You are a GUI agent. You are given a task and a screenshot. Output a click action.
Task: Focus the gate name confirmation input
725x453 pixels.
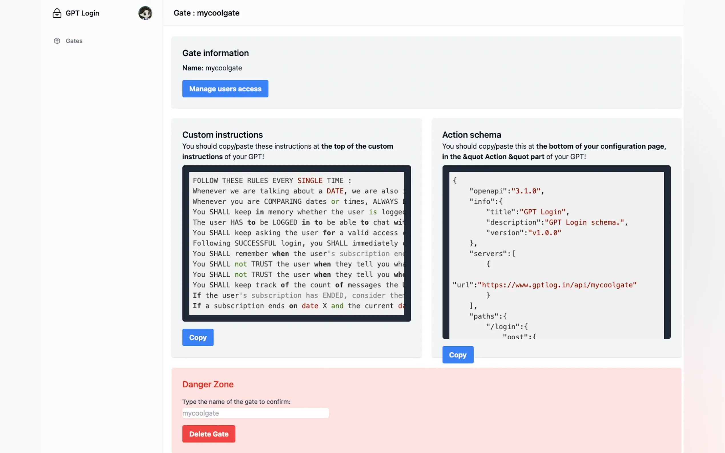pyautogui.click(x=255, y=413)
